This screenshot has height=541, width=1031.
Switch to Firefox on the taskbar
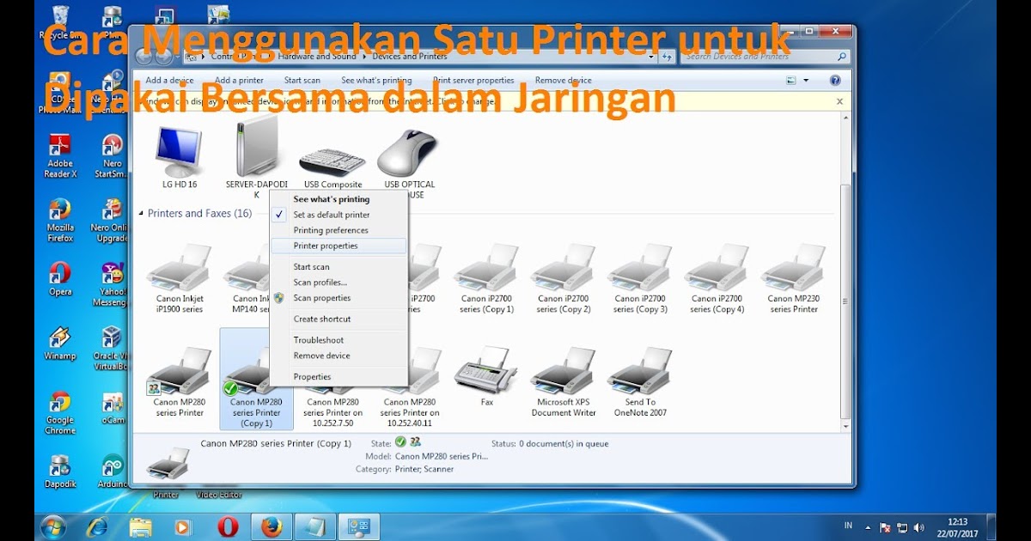click(x=271, y=526)
